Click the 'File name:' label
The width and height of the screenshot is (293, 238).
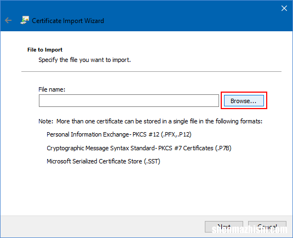[x=52, y=89]
